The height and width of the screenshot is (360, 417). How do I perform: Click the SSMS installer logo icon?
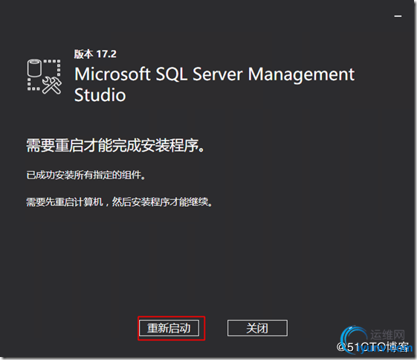pyautogui.click(x=44, y=77)
